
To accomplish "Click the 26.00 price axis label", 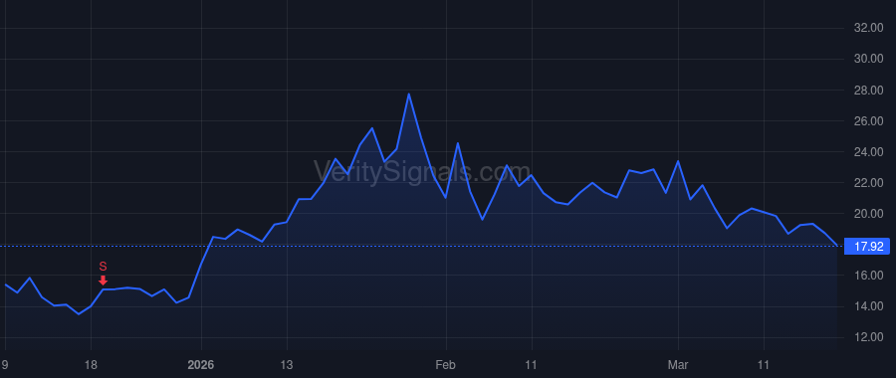I will [868, 121].
